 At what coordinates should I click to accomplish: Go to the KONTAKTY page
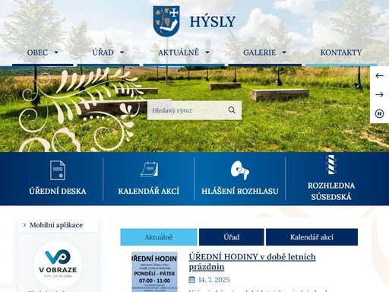pos(341,52)
